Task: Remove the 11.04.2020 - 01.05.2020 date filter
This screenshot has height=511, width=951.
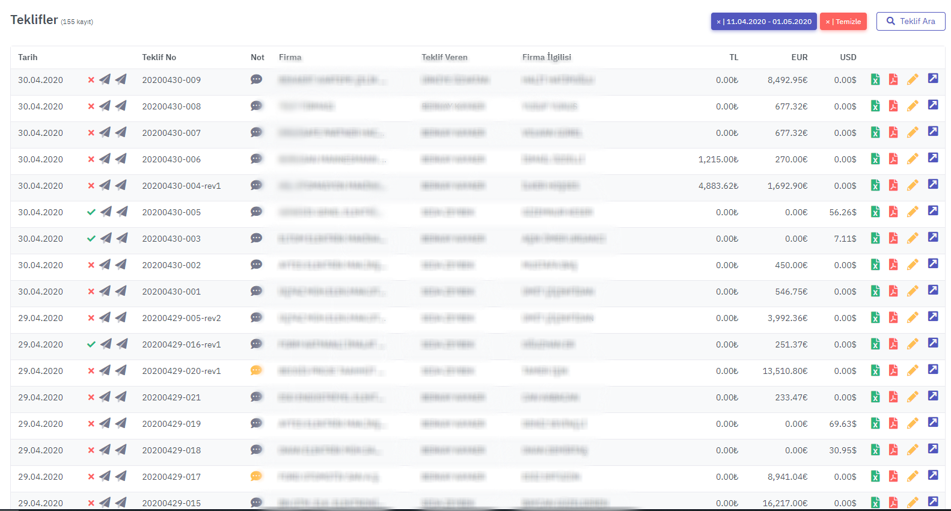Action: pos(719,22)
